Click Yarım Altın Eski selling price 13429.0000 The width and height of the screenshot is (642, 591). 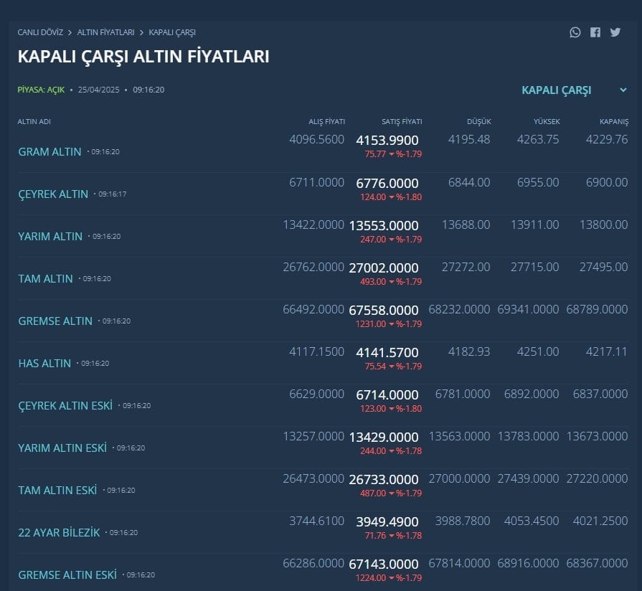click(x=384, y=437)
